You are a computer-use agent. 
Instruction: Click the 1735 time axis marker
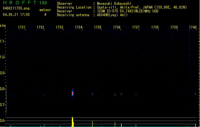(x=98, y=27)
